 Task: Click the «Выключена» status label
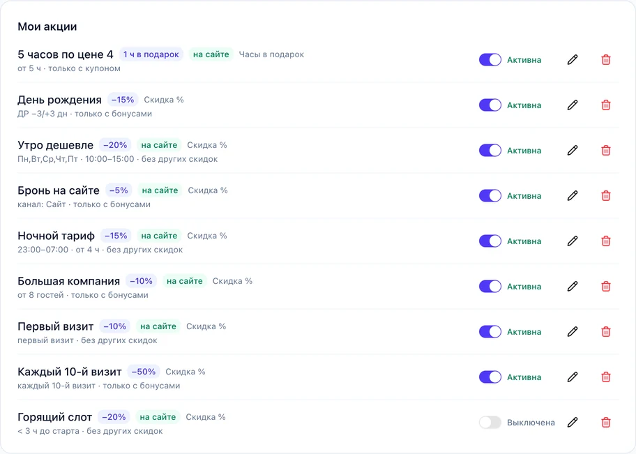[x=531, y=423]
